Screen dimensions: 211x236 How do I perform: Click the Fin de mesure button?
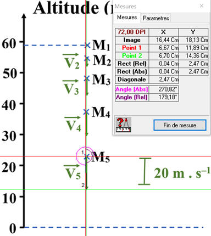(180, 125)
